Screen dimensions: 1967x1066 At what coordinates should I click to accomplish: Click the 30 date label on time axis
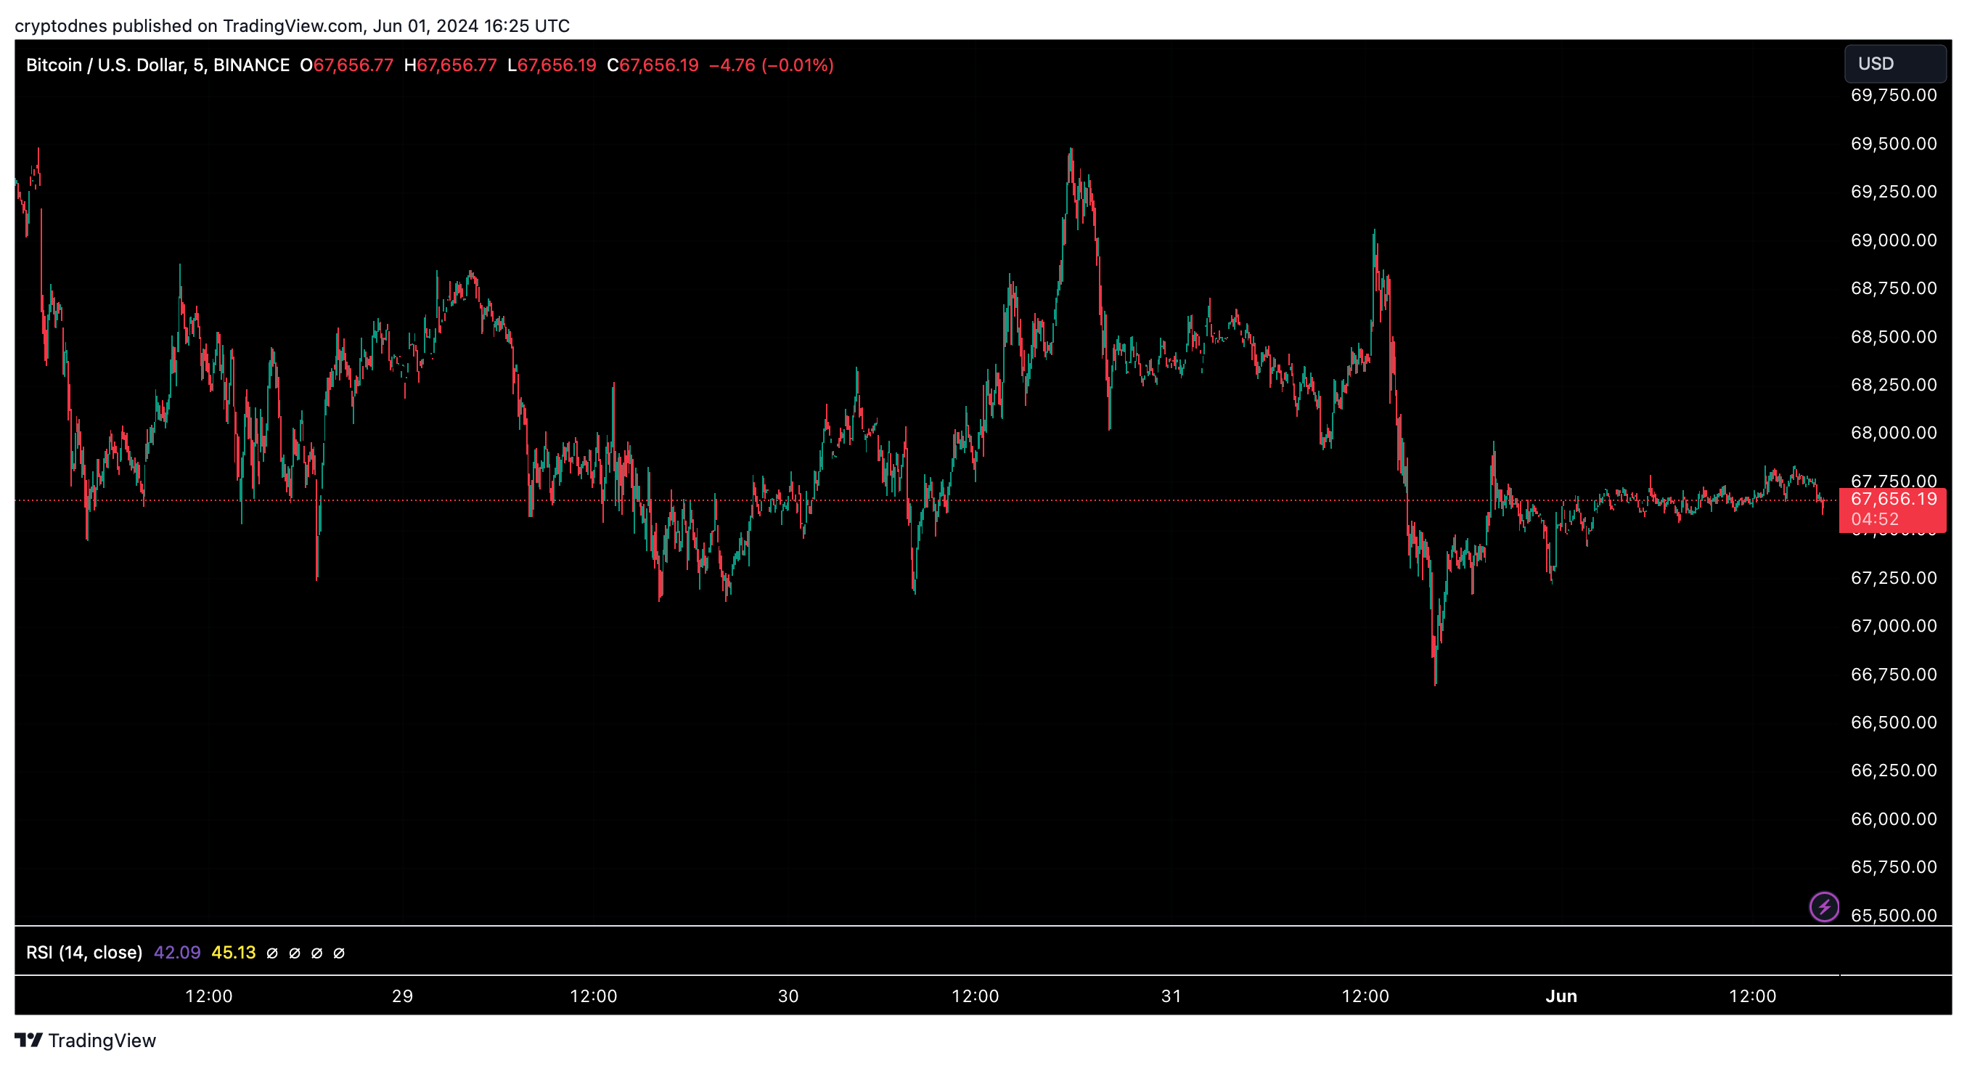tap(788, 996)
